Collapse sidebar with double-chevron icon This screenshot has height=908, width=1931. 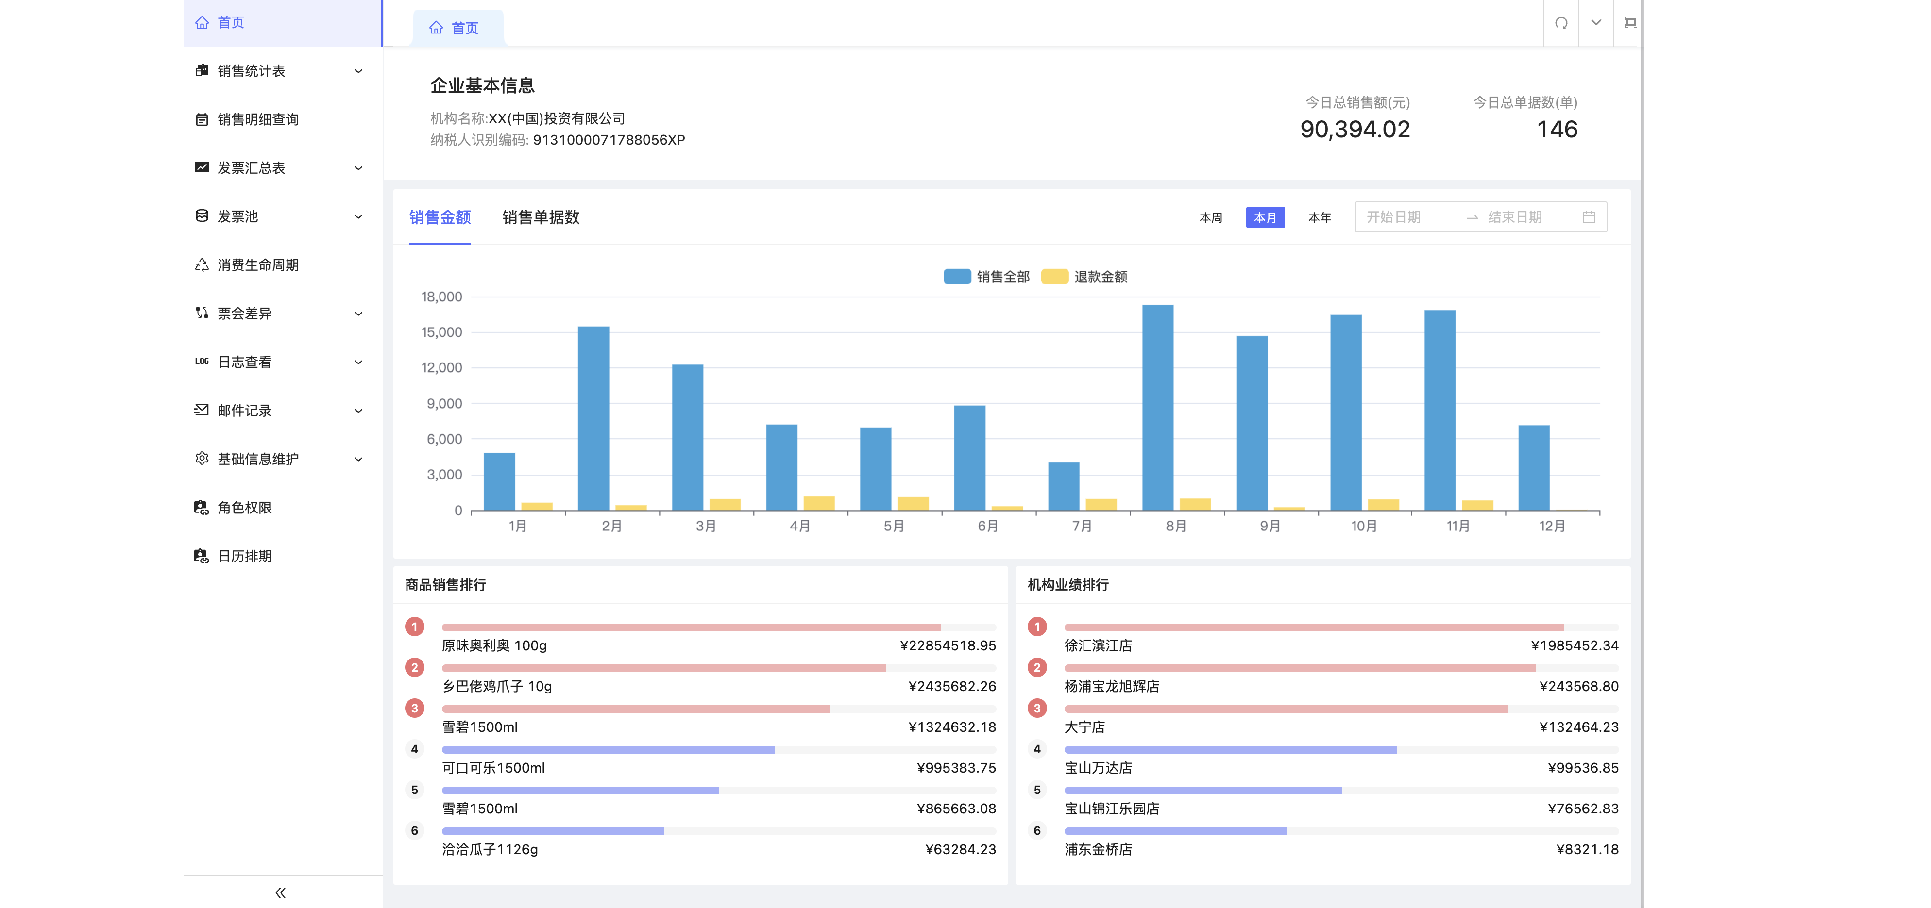point(280,892)
